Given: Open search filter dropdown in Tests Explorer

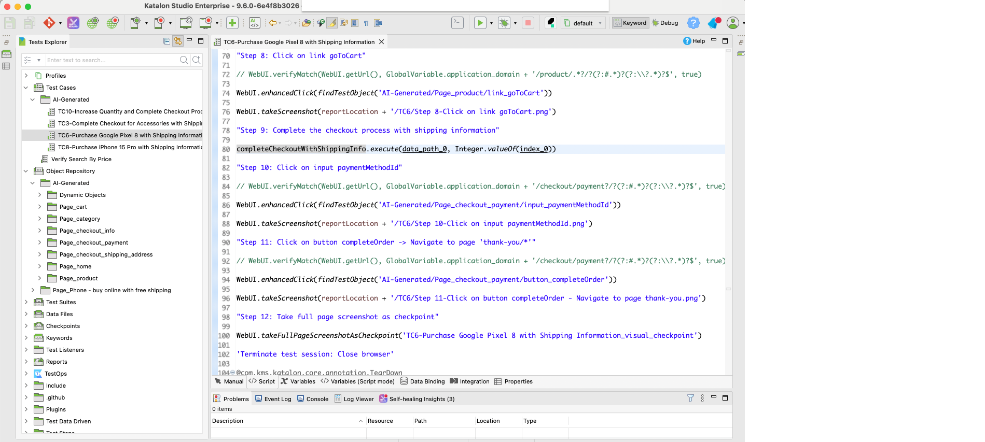Looking at the screenshot, I should tap(39, 61).
